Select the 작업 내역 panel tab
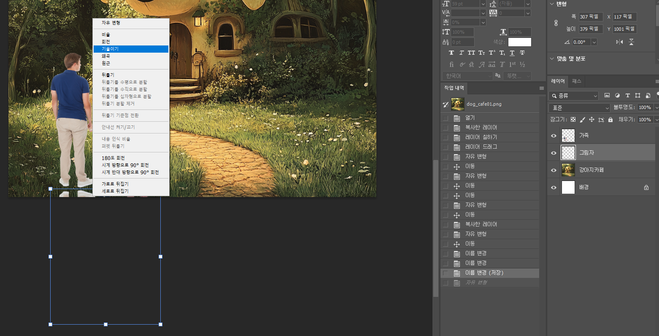 (454, 88)
